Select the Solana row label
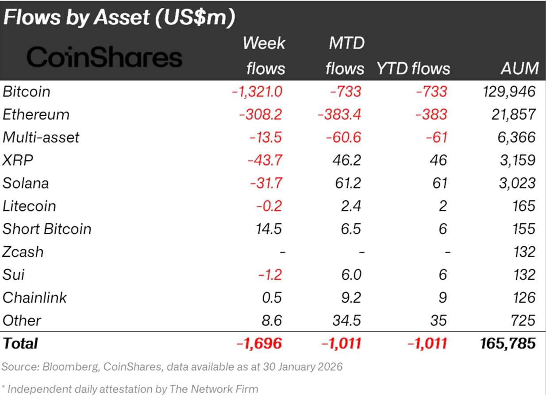The width and height of the screenshot is (546, 395). [26, 183]
